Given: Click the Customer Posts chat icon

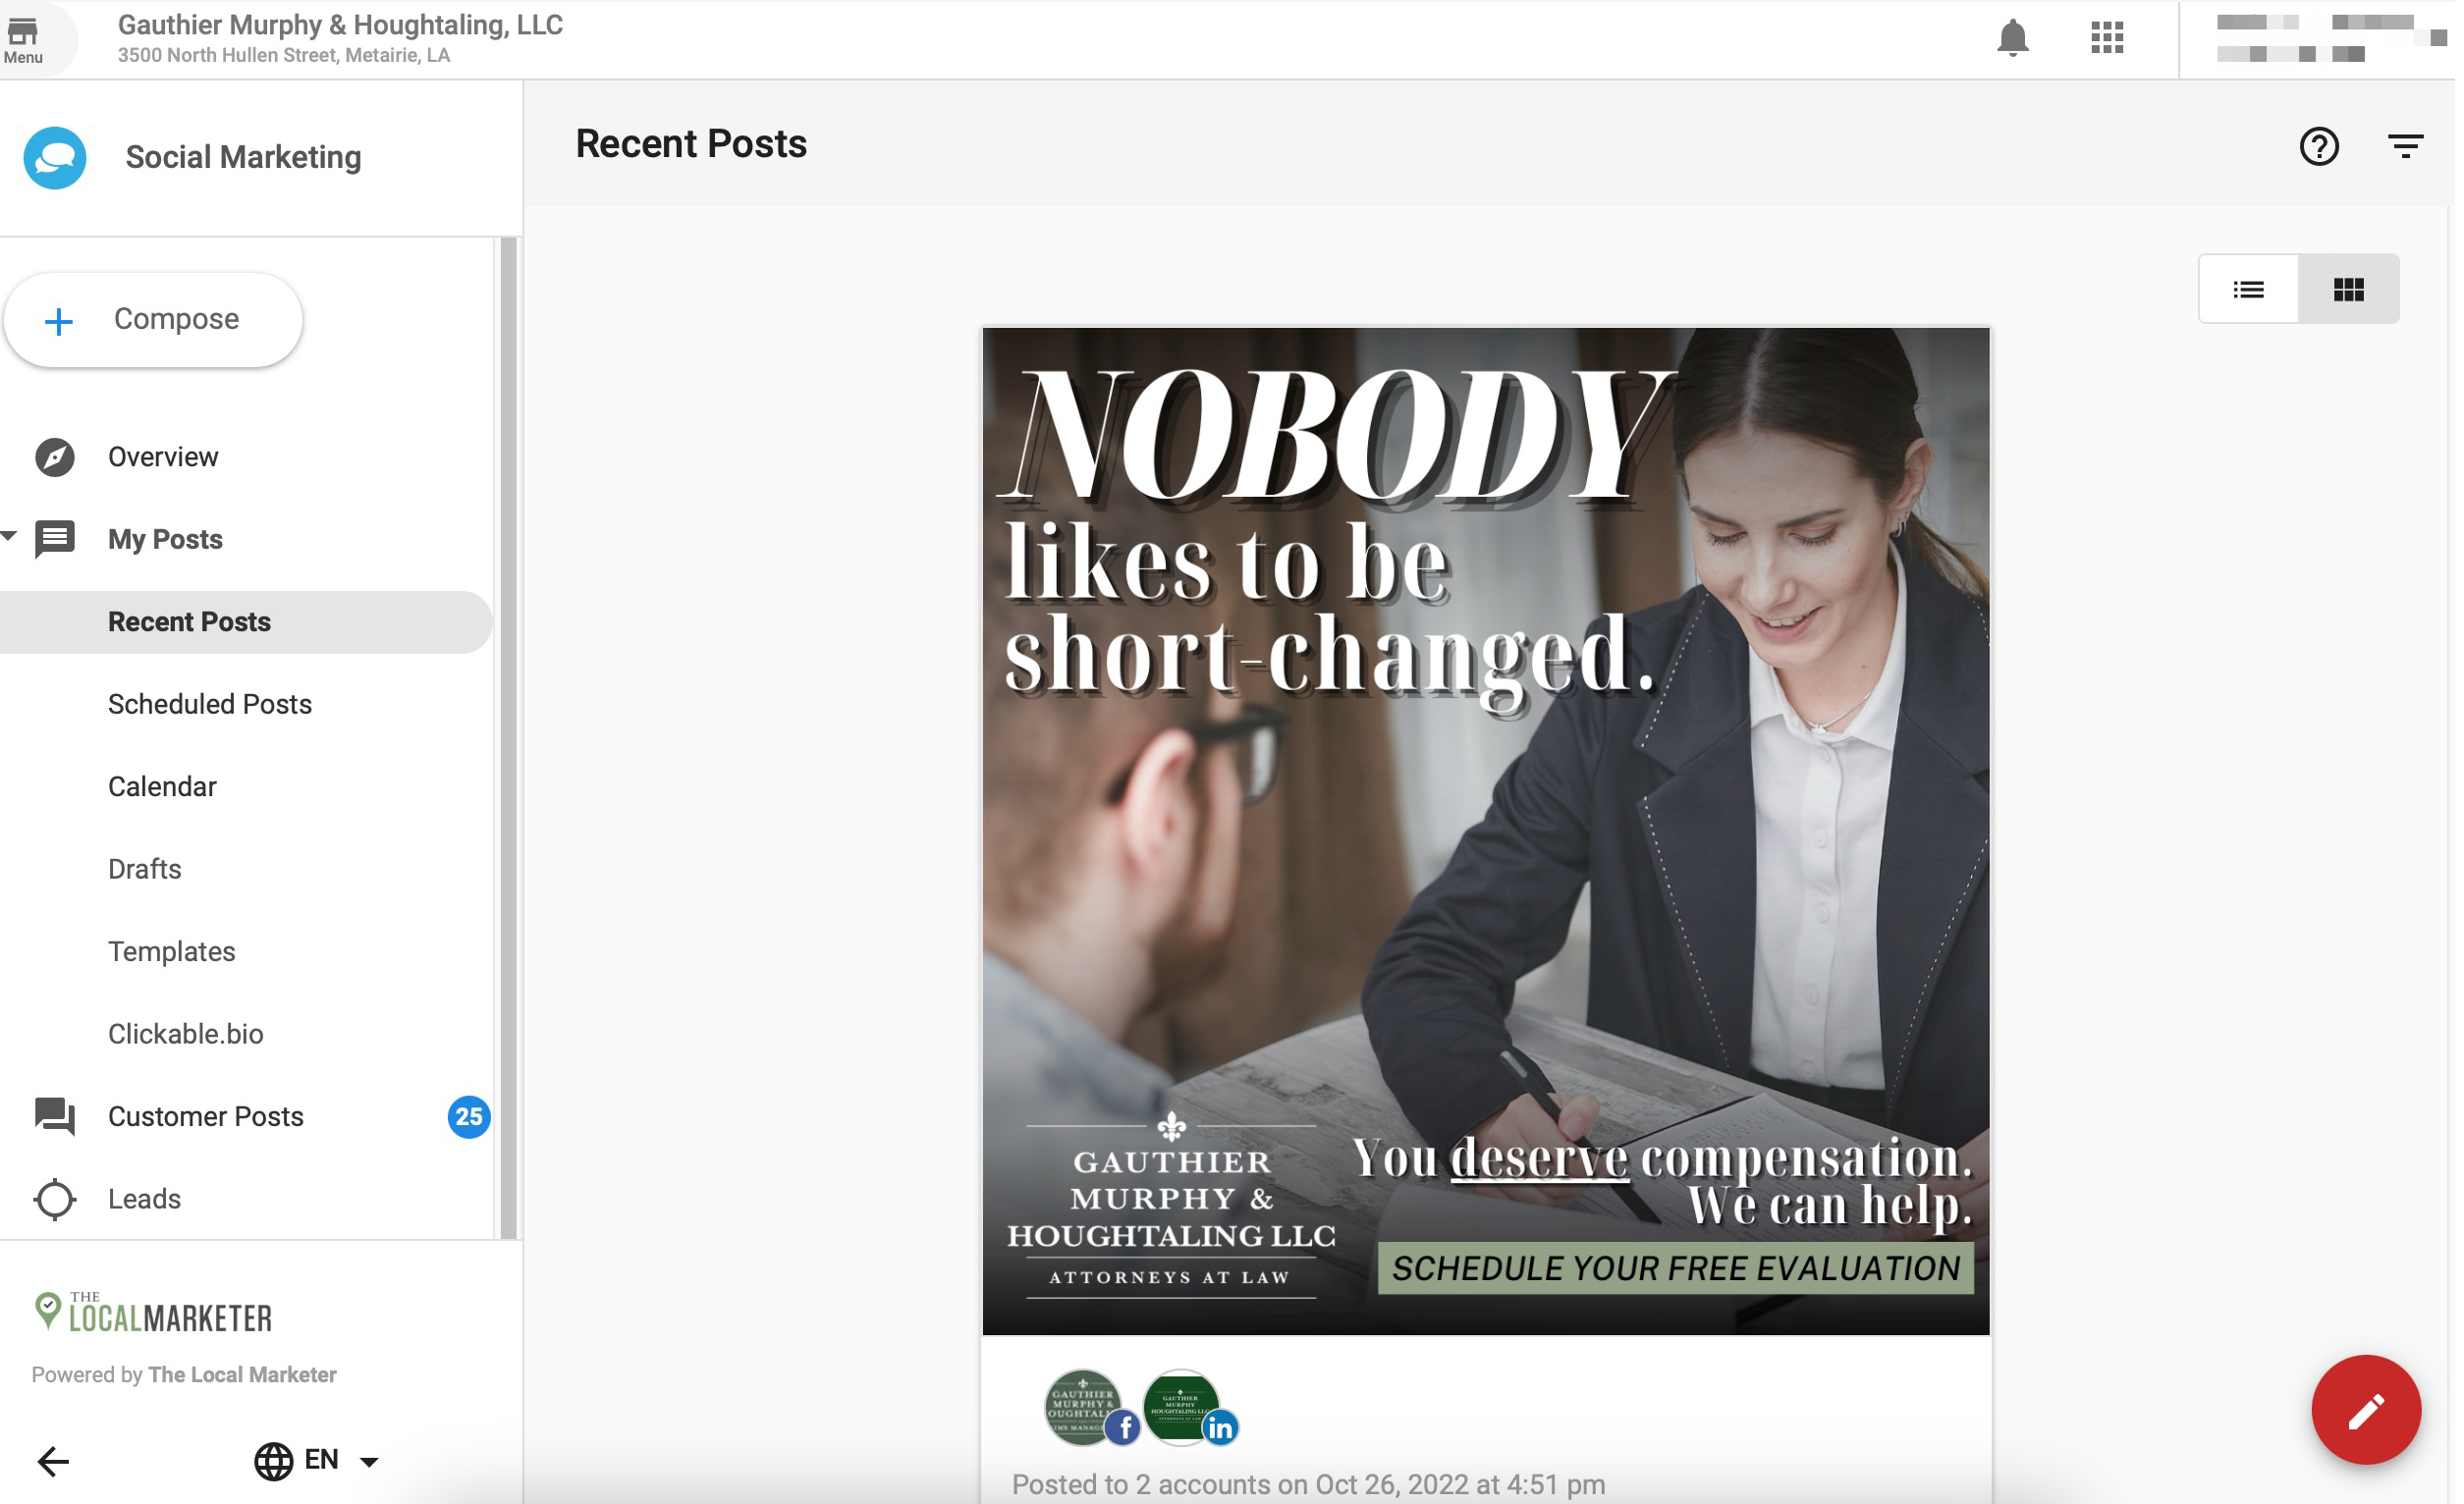Looking at the screenshot, I should click(55, 1119).
